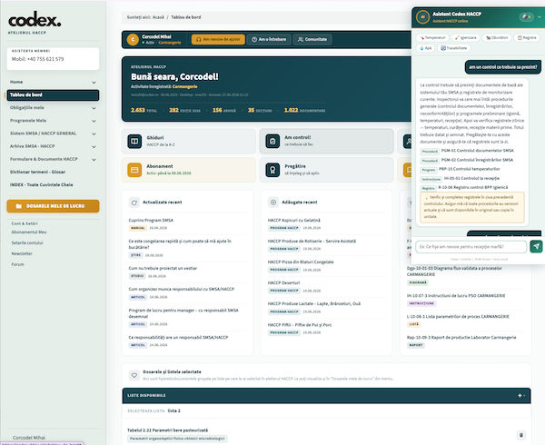Click the refresh icon beside Actualizate recent
The image size is (545, 445).
coord(134,203)
